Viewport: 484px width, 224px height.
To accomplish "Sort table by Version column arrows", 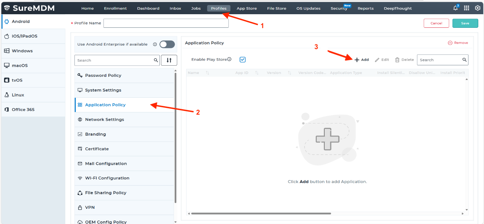I will point(289,73).
